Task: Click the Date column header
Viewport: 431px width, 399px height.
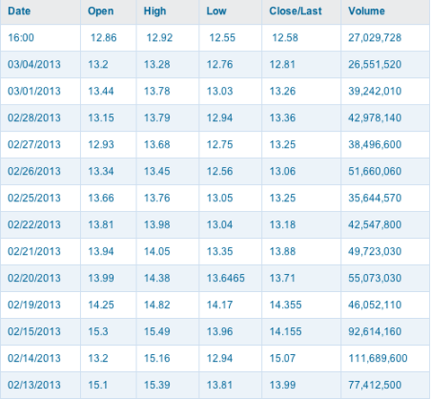Action: [19, 11]
